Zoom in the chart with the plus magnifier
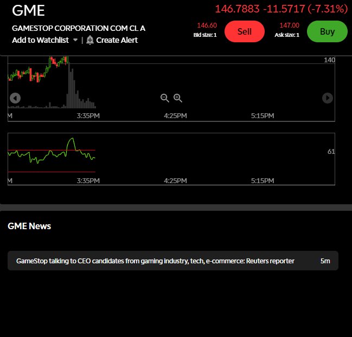 coord(178,98)
